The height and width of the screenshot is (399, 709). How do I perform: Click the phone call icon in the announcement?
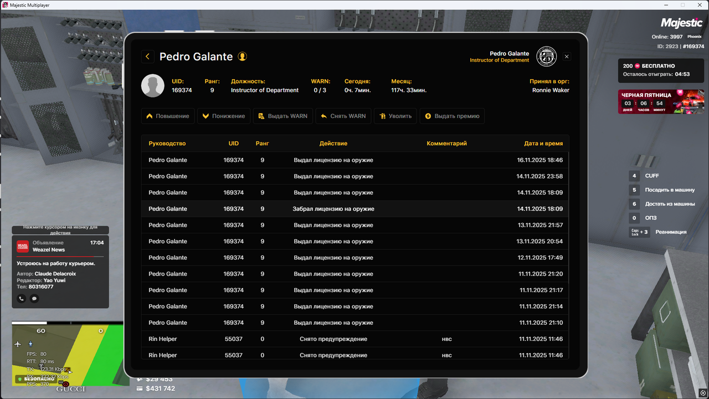[x=22, y=299]
